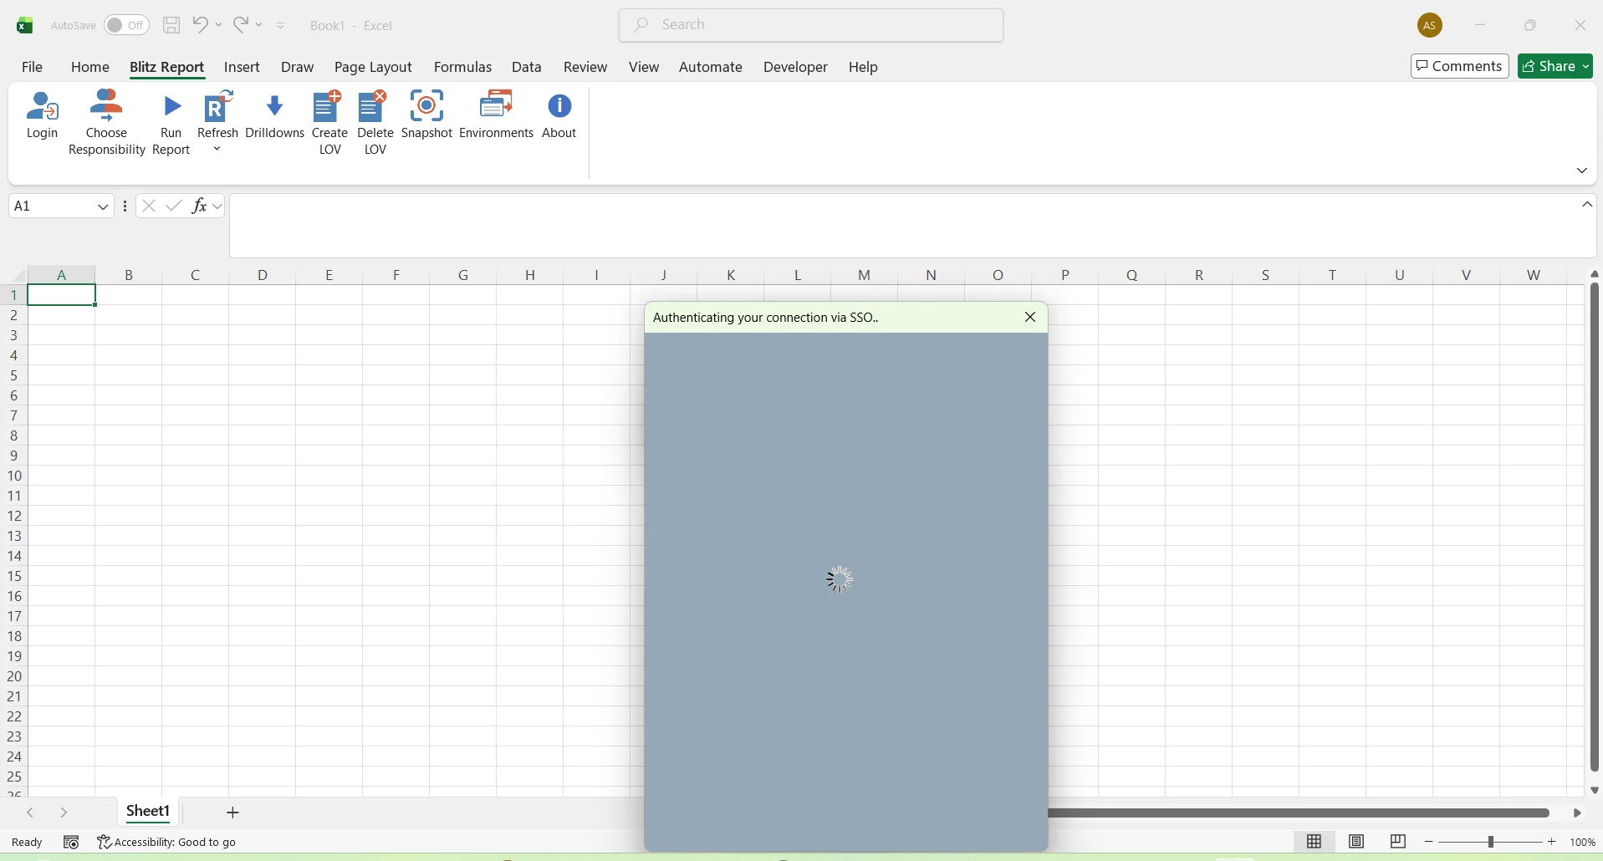This screenshot has width=1603, height=861.
Task: Open the Help tab
Action: pos(863,67)
